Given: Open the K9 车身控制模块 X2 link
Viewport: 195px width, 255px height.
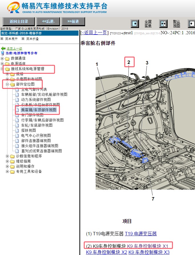Looking at the screenshot, I should [x=106, y=252].
